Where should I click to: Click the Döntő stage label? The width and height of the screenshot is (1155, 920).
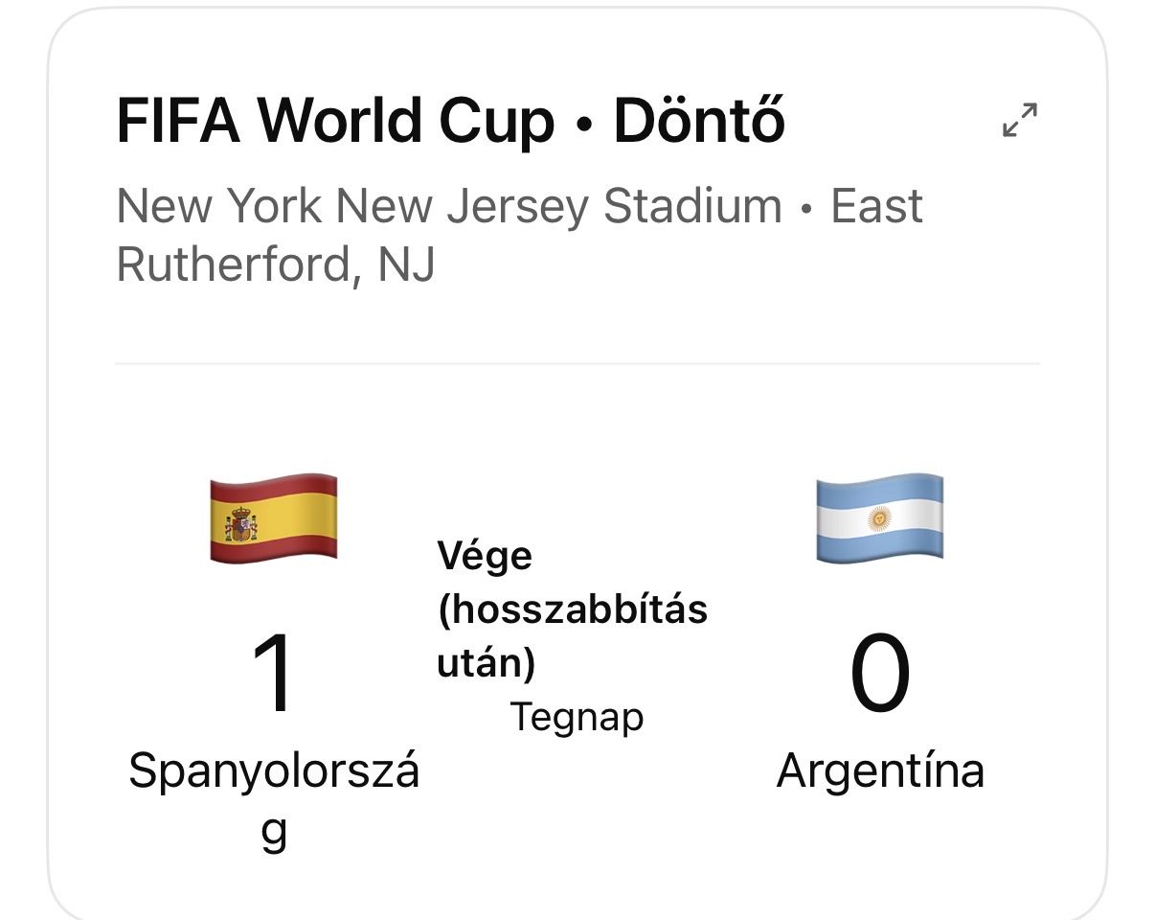coord(699,120)
